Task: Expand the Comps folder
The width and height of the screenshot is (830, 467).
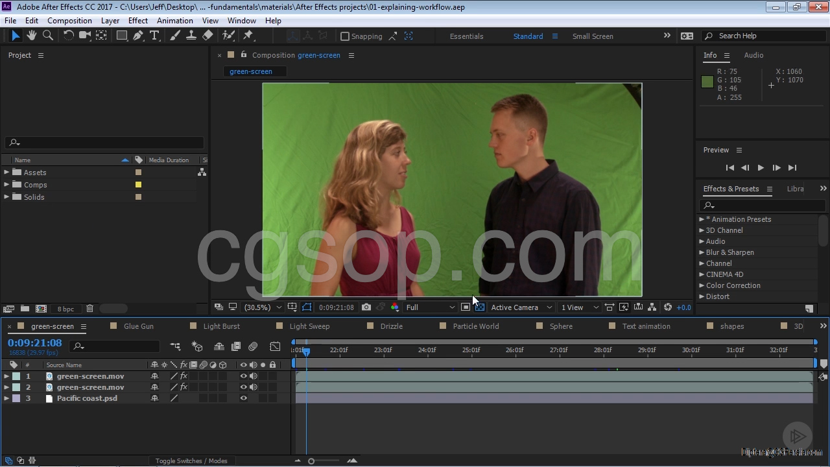Action: tap(6, 185)
